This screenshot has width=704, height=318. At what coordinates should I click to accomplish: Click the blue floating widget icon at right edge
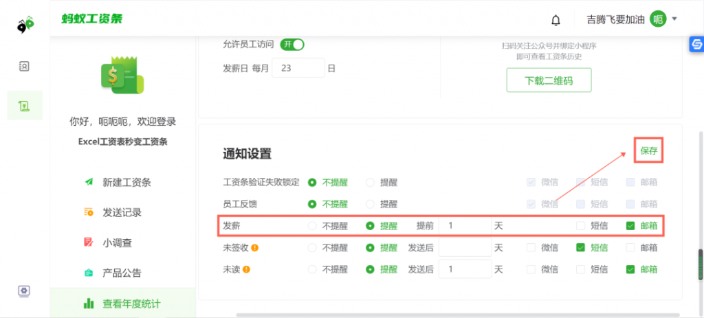click(695, 44)
